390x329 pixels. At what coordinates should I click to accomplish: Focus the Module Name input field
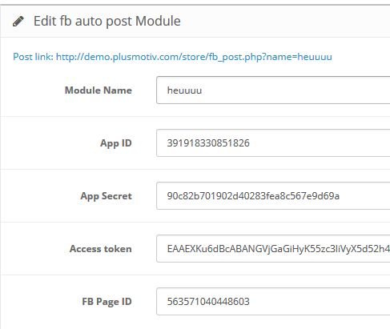(x=273, y=90)
